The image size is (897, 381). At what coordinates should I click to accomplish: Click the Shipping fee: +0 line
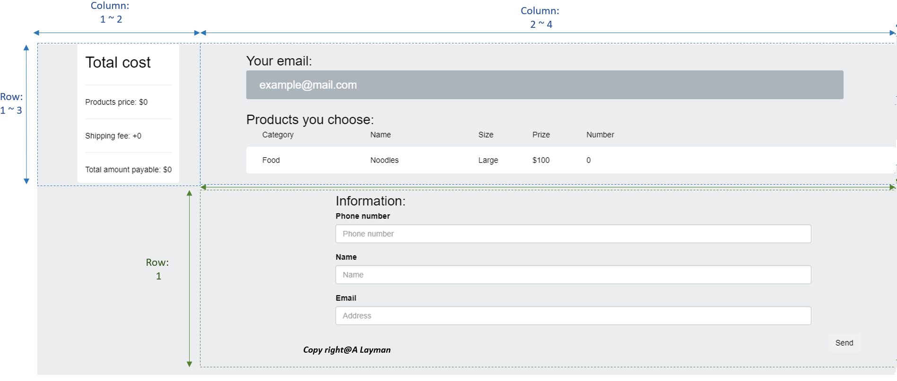pos(113,136)
